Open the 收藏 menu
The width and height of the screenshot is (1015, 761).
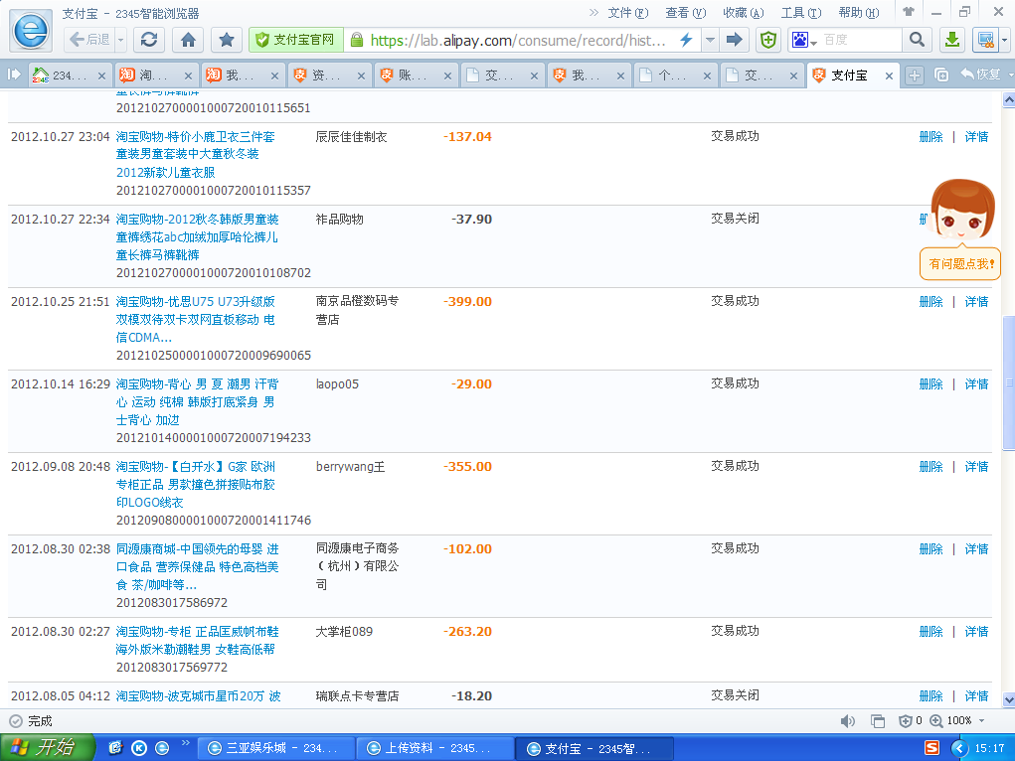point(743,13)
